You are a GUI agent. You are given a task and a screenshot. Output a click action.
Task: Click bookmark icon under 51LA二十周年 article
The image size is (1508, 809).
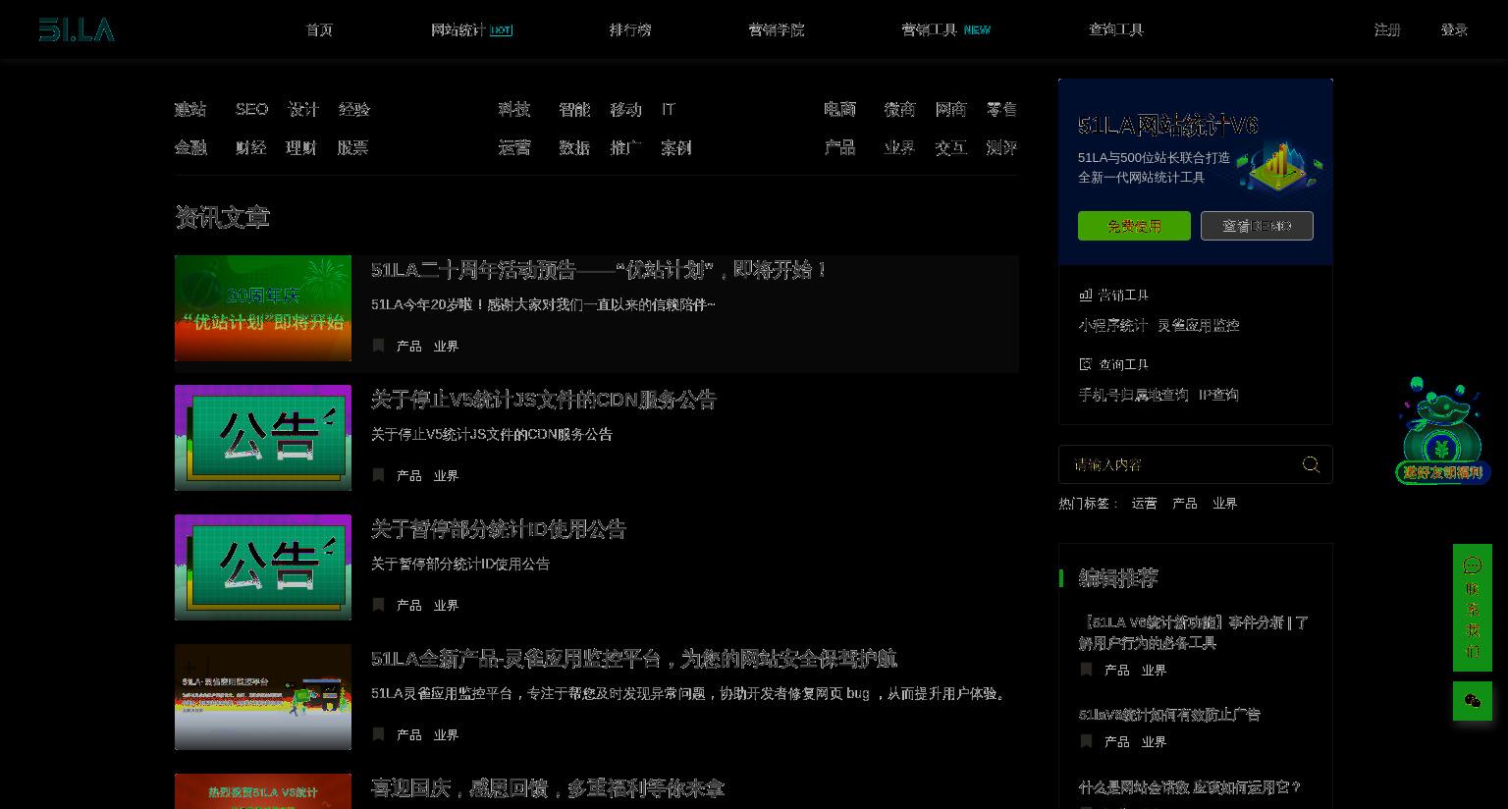coord(378,346)
